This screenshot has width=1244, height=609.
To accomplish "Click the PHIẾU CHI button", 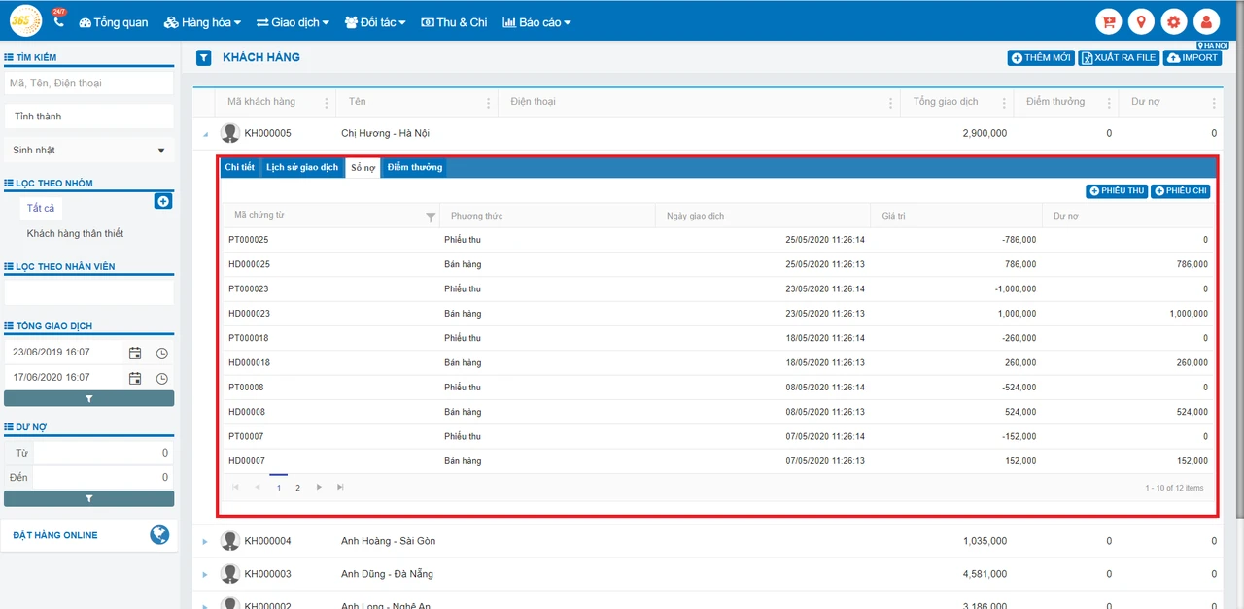I will pyautogui.click(x=1180, y=191).
